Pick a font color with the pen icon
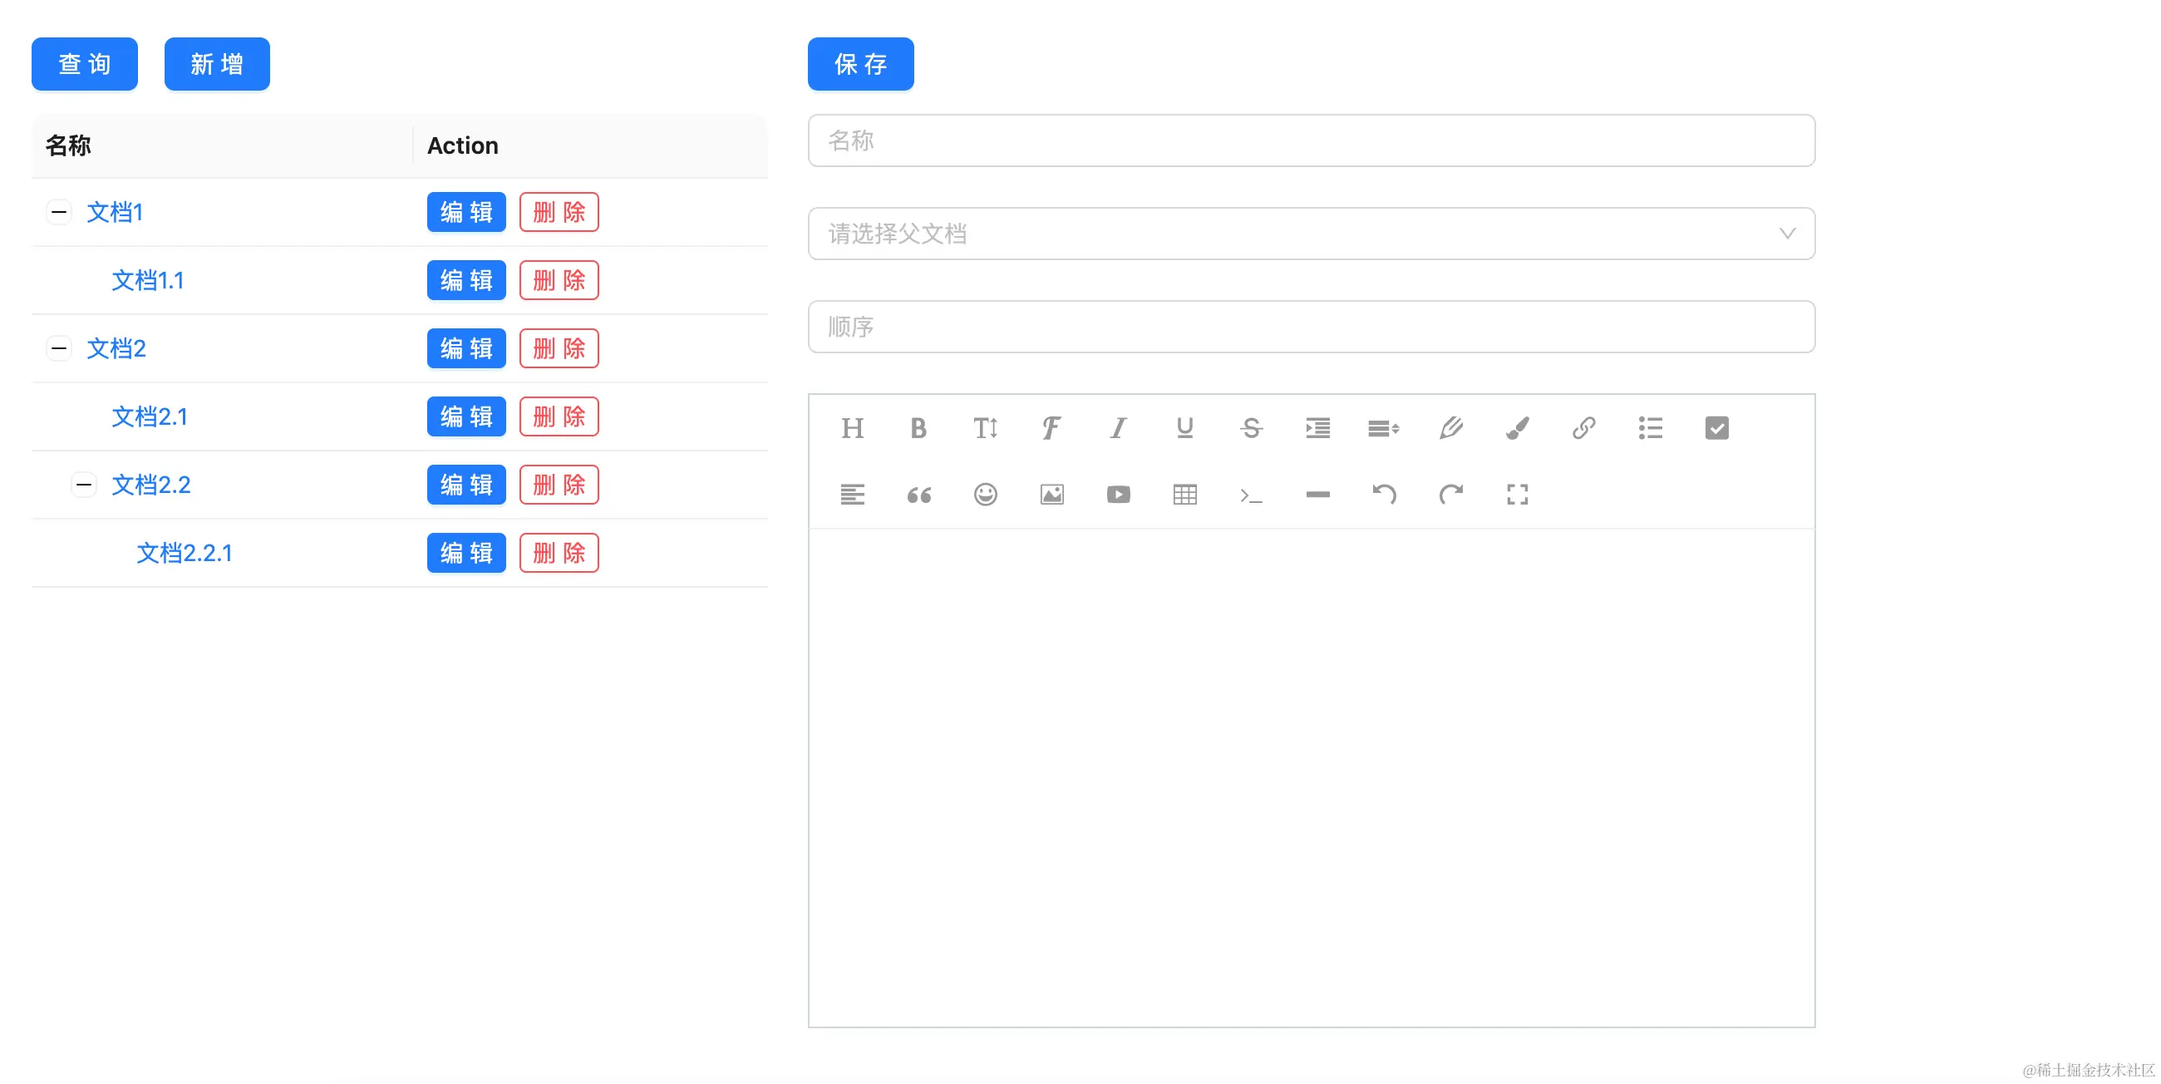The height and width of the screenshot is (1084, 2161). coord(1450,428)
